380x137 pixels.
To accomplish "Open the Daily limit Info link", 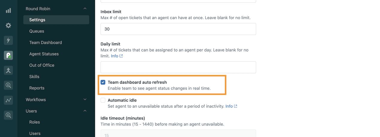I will [x=117, y=56].
